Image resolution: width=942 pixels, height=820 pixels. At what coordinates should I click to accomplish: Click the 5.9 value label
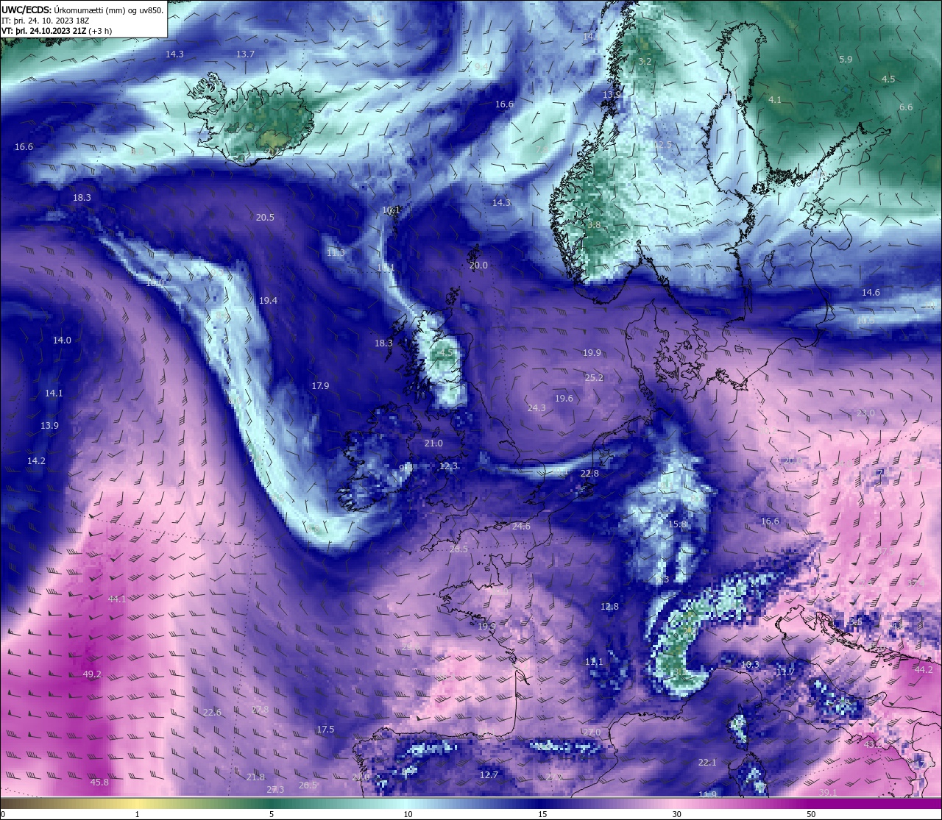(x=846, y=60)
